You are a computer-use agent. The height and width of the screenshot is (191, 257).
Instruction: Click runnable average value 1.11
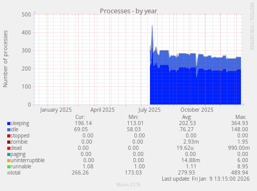click(191, 166)
